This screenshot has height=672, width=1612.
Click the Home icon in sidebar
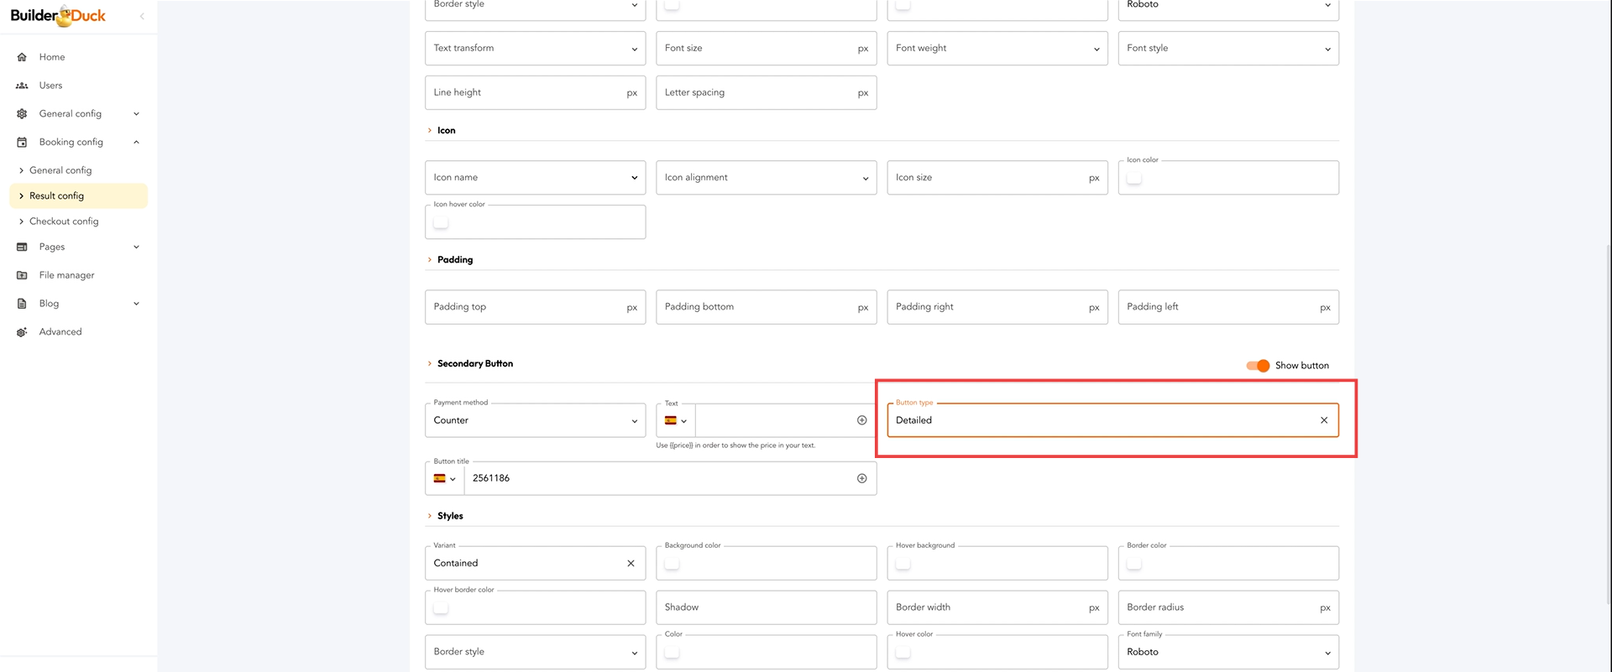pyautogui.click(x=22, y=57)
